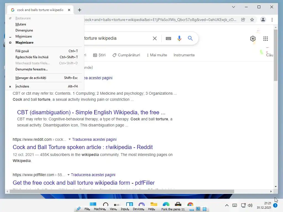The height and width of the screenshot is (212, 283).
Task: Select Maximizare from the window menu
Action: 45,43
